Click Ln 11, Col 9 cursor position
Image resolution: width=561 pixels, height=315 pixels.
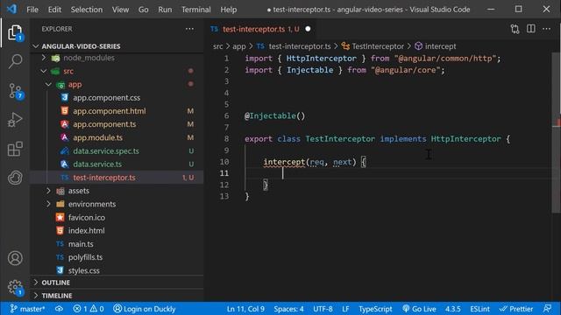245,309
